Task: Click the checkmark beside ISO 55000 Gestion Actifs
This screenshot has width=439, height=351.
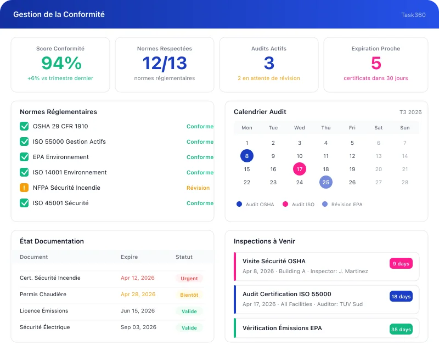Action: tap(23, 141)
